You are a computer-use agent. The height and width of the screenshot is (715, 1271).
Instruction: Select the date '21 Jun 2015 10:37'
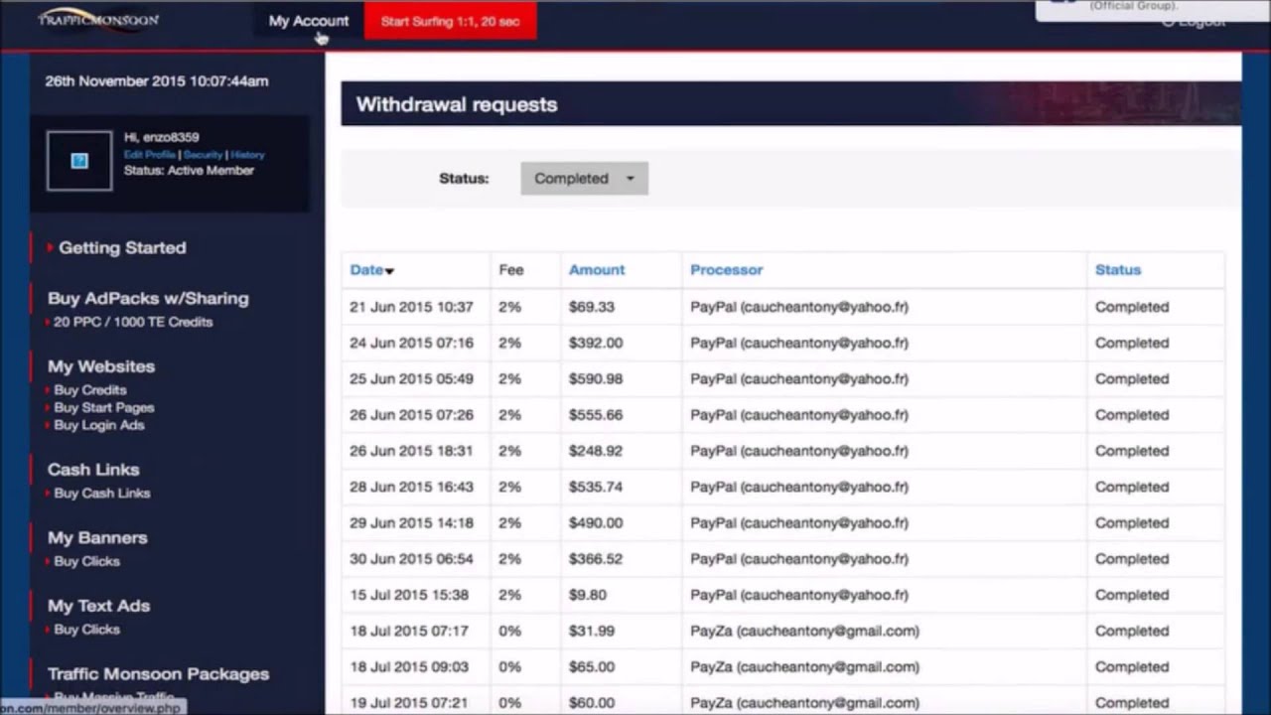pyautogui.click(x=411, y=307)
